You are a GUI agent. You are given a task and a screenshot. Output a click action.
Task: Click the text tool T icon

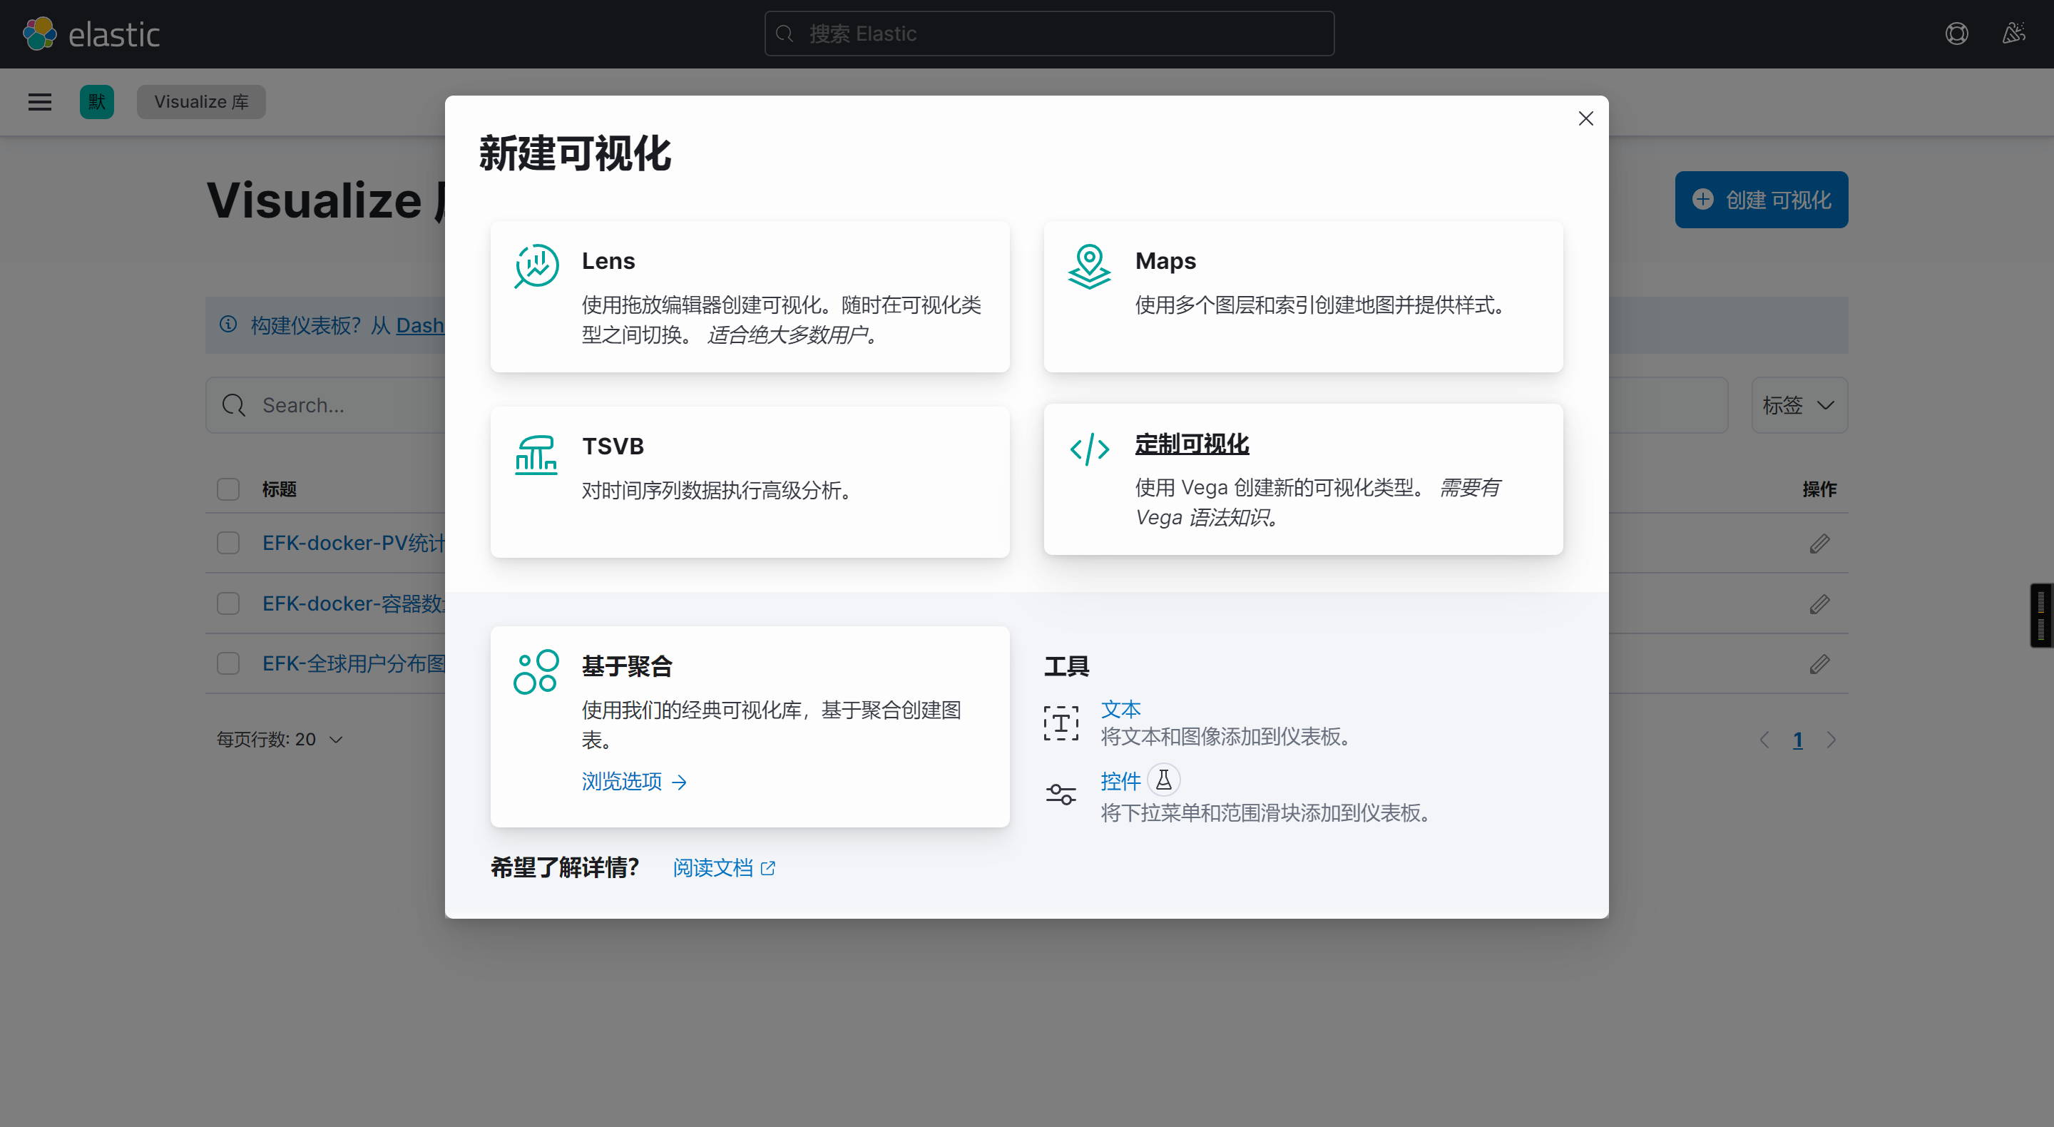click(1061, 723)
